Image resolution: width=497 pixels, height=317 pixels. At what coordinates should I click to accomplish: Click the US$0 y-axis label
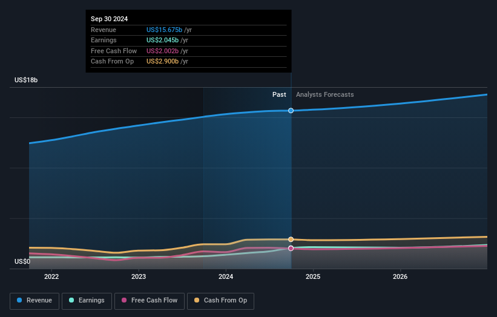[x=22, y=261]
